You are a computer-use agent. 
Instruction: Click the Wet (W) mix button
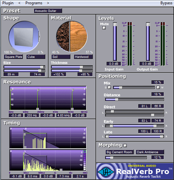click(158, 87)
